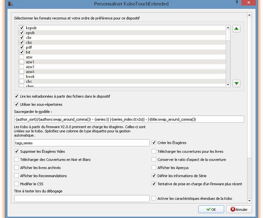Close the Personnaliser KoboTouchExtended dialog
This screenshot has width=263, height=218.
(x=248, y=3)
